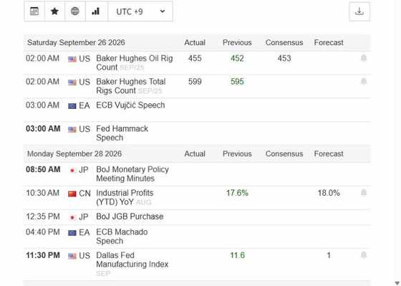Click JP flag in BoJ JGB Purchase row
This screenshot has height=286, width=401.
click(x=72, y=217)
